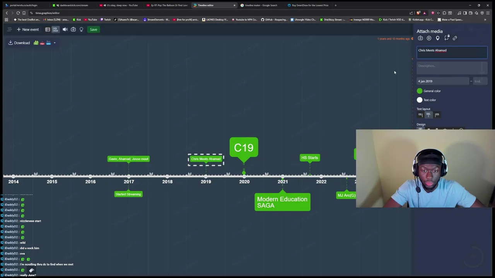
Task: Select the Modern Education SAGA event
Action: coord(282,202)
